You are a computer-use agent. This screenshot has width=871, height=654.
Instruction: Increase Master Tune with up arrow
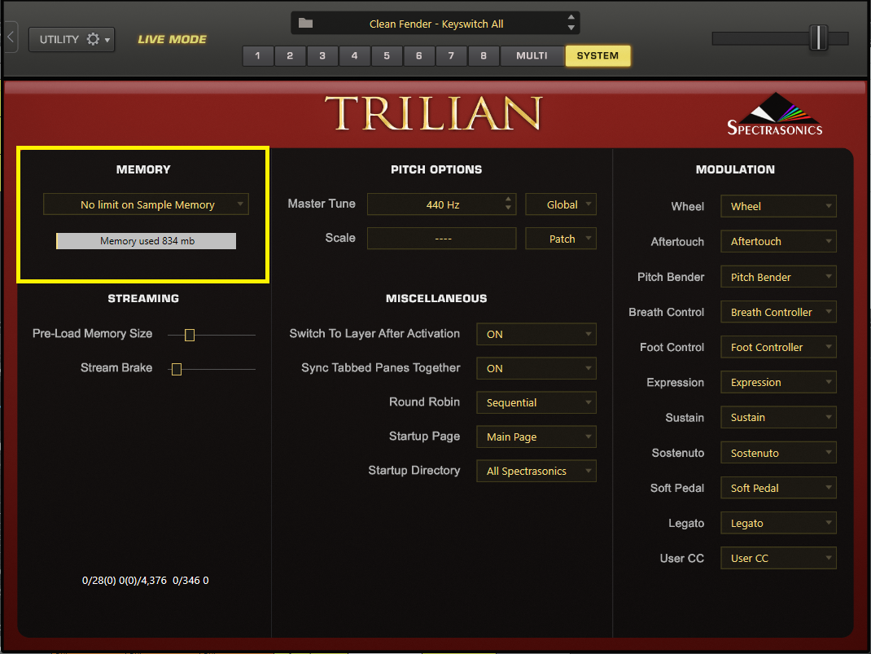pyautogui.click(x=509, y=200)
